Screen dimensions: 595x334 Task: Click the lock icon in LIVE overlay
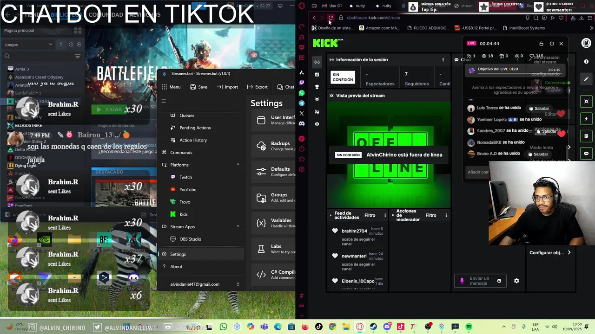541,44
